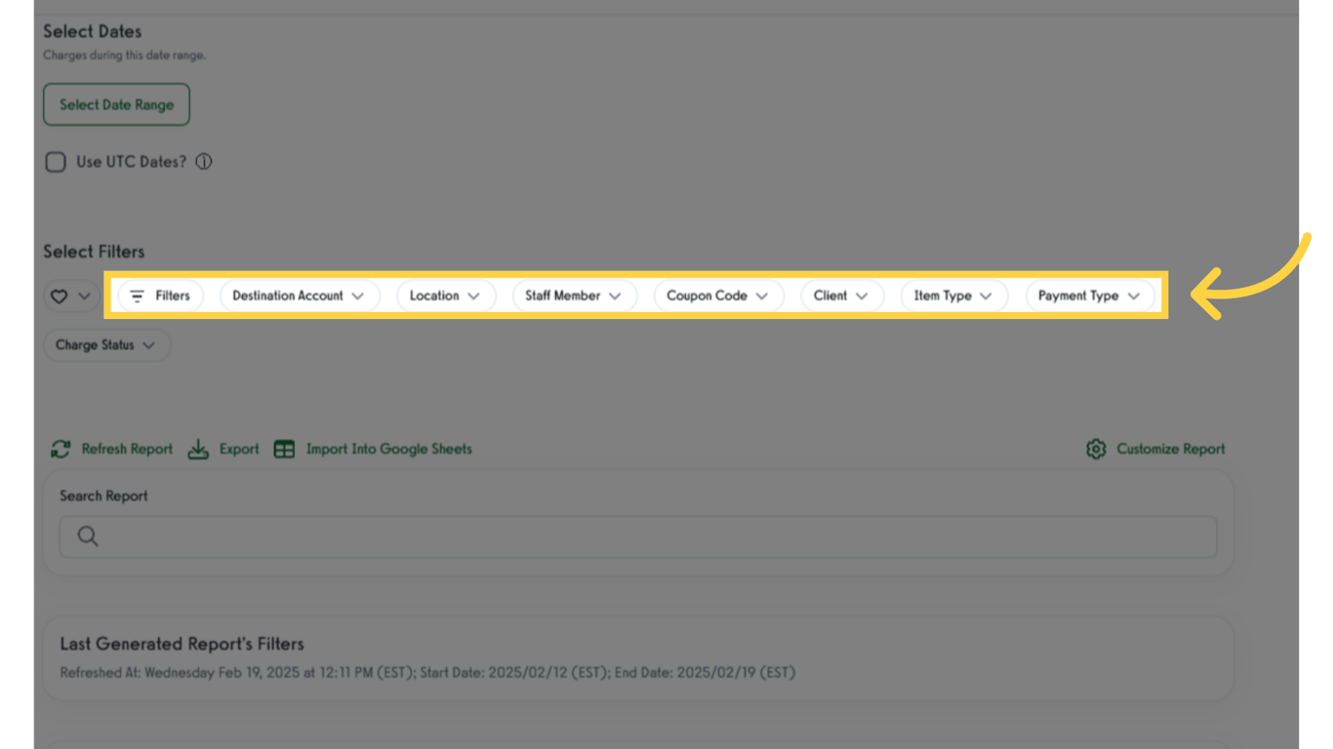The width and height of the screenshot is (1333, 749).
Task: Click the Select Filters heading
Action: [94, 252]
